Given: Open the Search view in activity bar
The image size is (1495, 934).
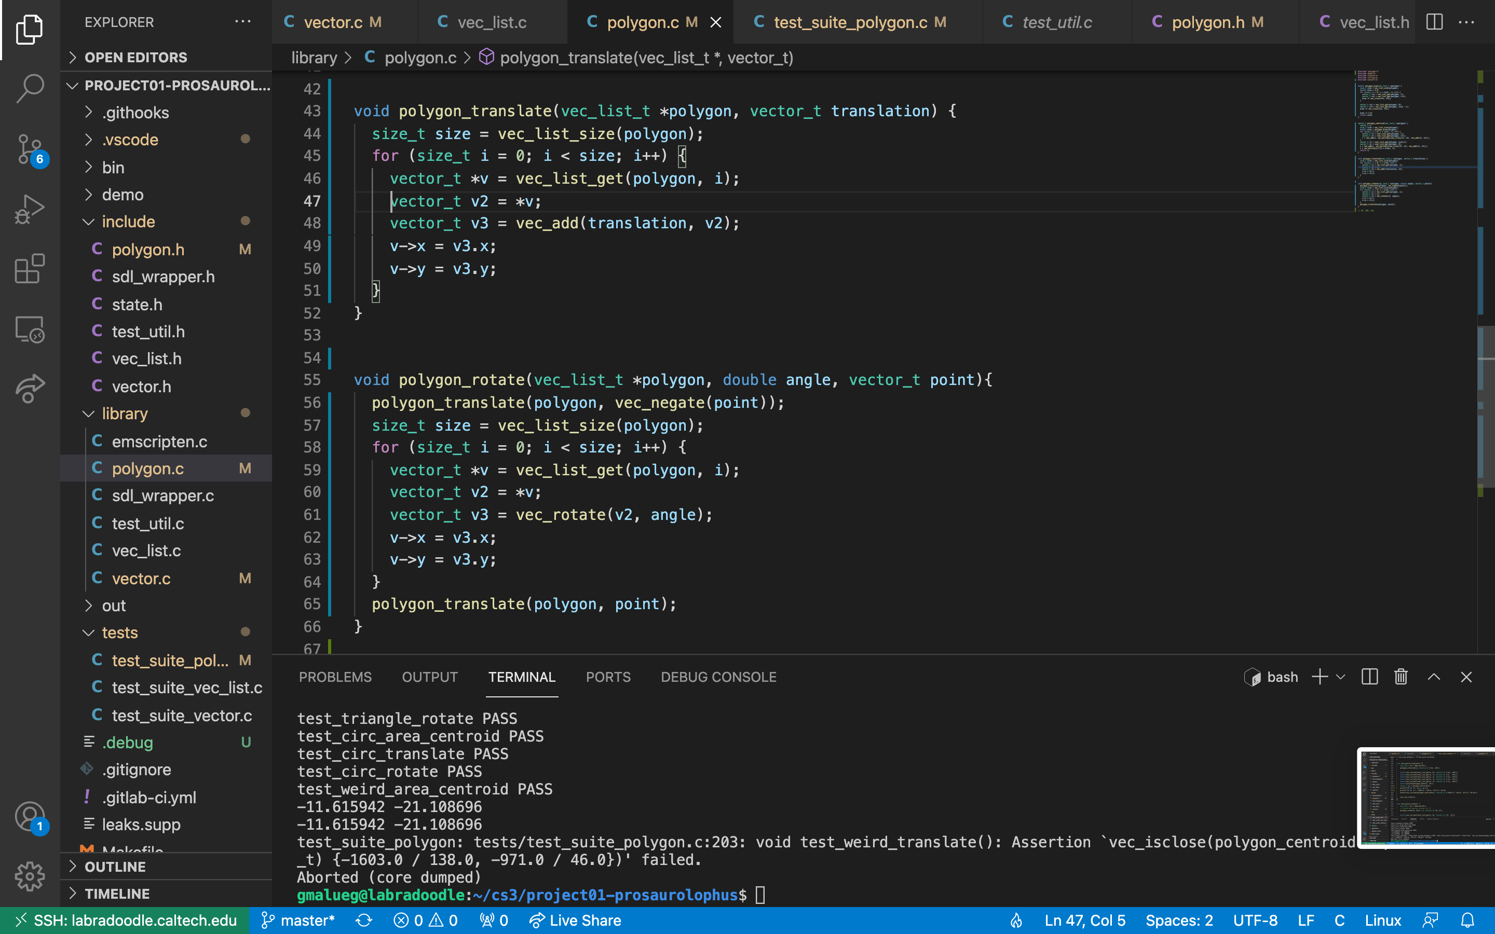Looking at the screenshot, I should tap(30, 88).
